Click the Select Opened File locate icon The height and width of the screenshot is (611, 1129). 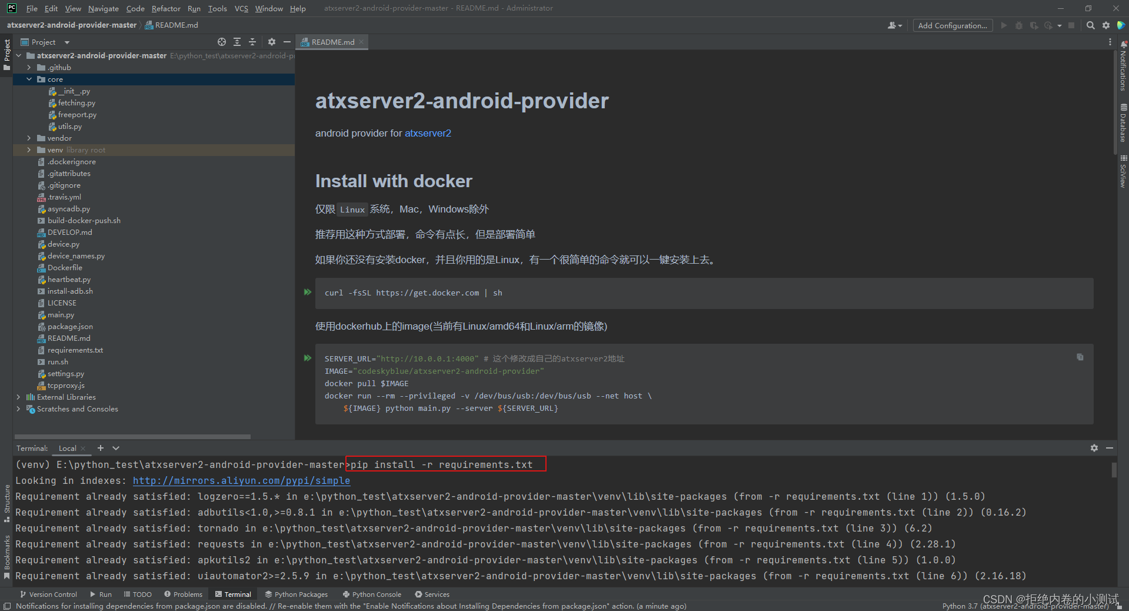click(222, 42)
